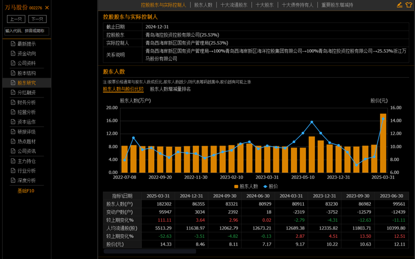Select 股东人数与股价比较 chart tab

123,89
